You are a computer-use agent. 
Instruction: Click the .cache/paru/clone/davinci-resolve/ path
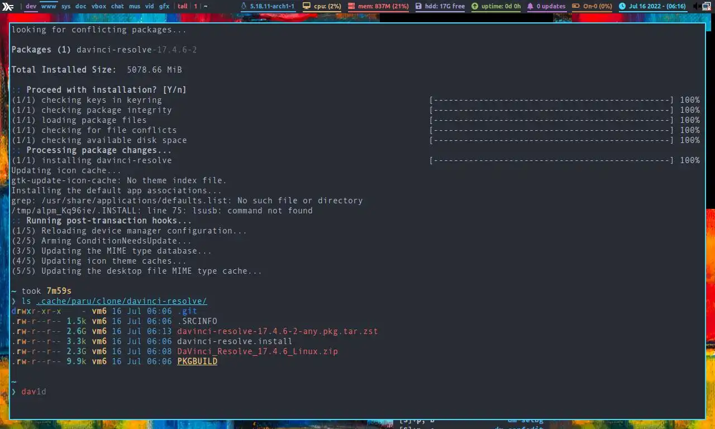[x=122, y=301]
